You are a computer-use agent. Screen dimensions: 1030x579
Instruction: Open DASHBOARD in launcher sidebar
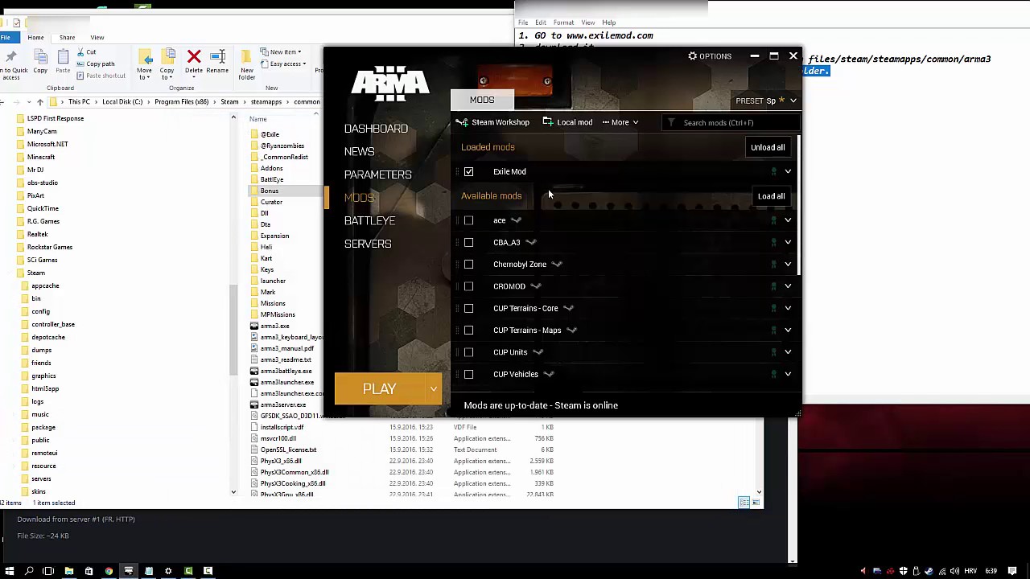click(x=376, y=129)
